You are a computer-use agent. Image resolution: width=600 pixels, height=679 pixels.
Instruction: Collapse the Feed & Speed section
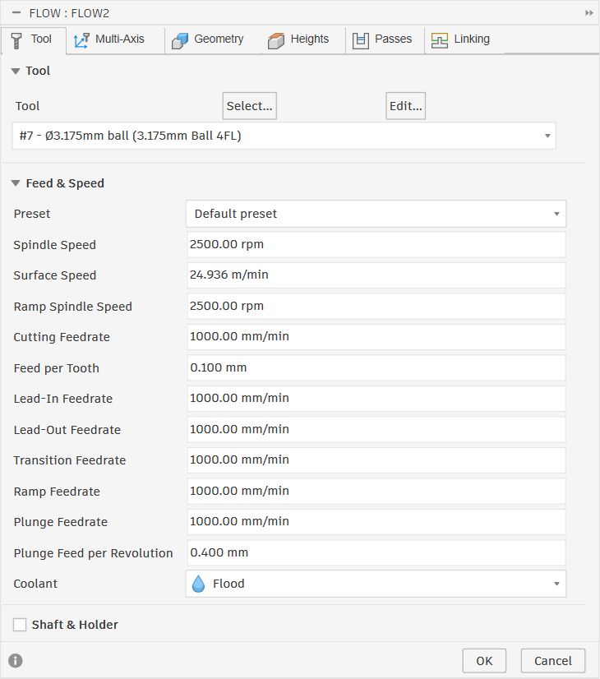[16, 183]
